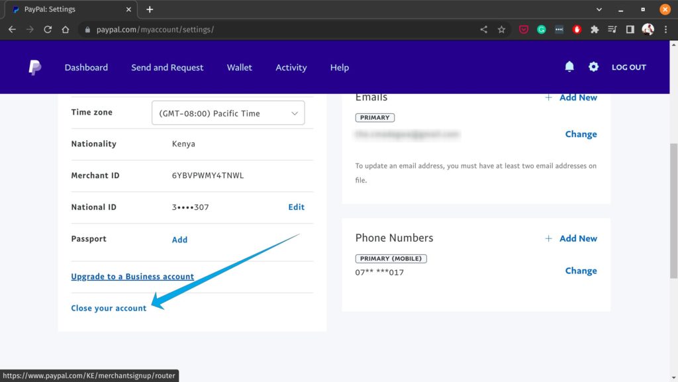Click the PRIMARY (MOBILE) badge

click(391, 258)
